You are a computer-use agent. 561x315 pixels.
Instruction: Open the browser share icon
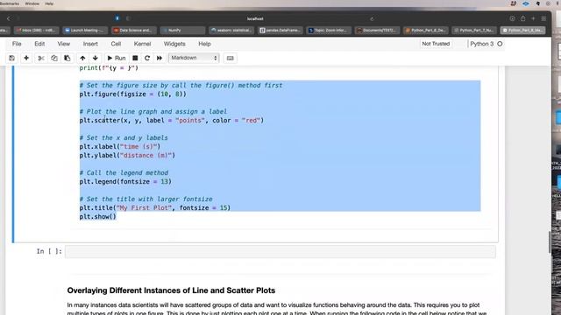click(522, 18)
